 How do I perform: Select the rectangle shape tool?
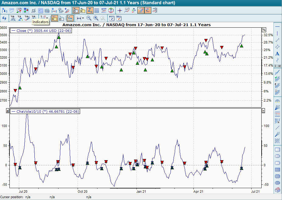(277, 150)
